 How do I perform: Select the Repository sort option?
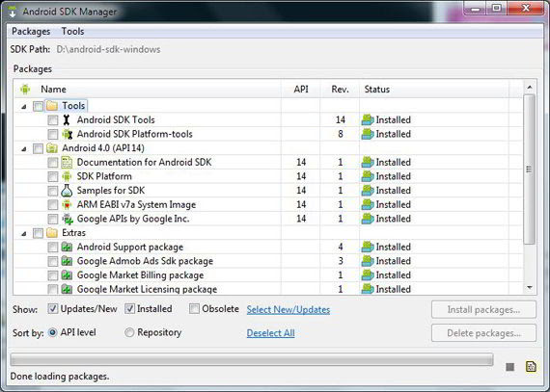click(129, 332)
